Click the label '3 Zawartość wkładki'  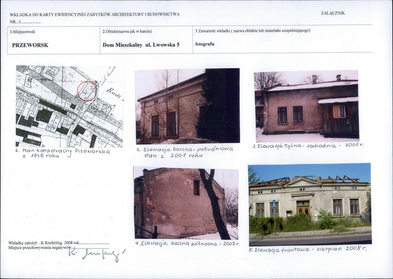click(x=253, y=31)
